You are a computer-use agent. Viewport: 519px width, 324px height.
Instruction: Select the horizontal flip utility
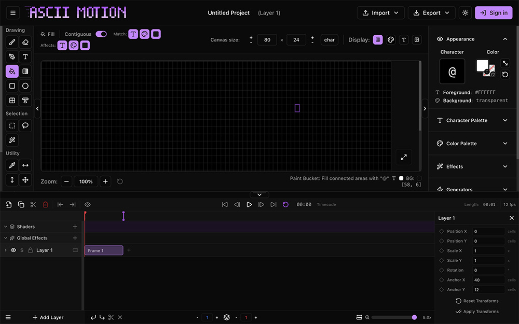25,165
